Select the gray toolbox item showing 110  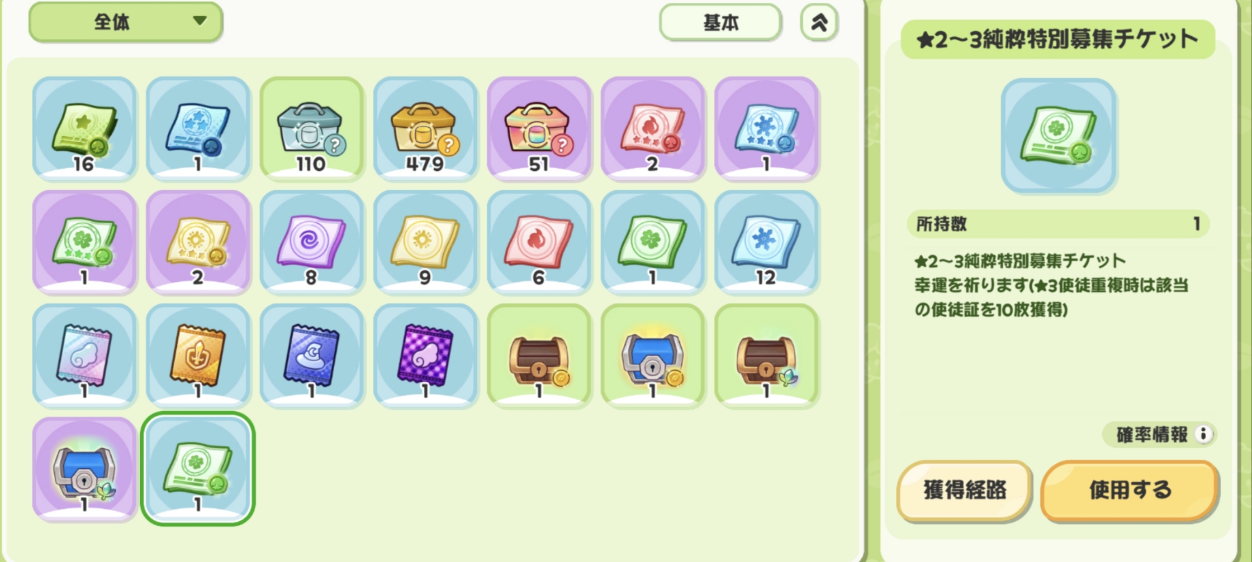(x=312, y=129)
